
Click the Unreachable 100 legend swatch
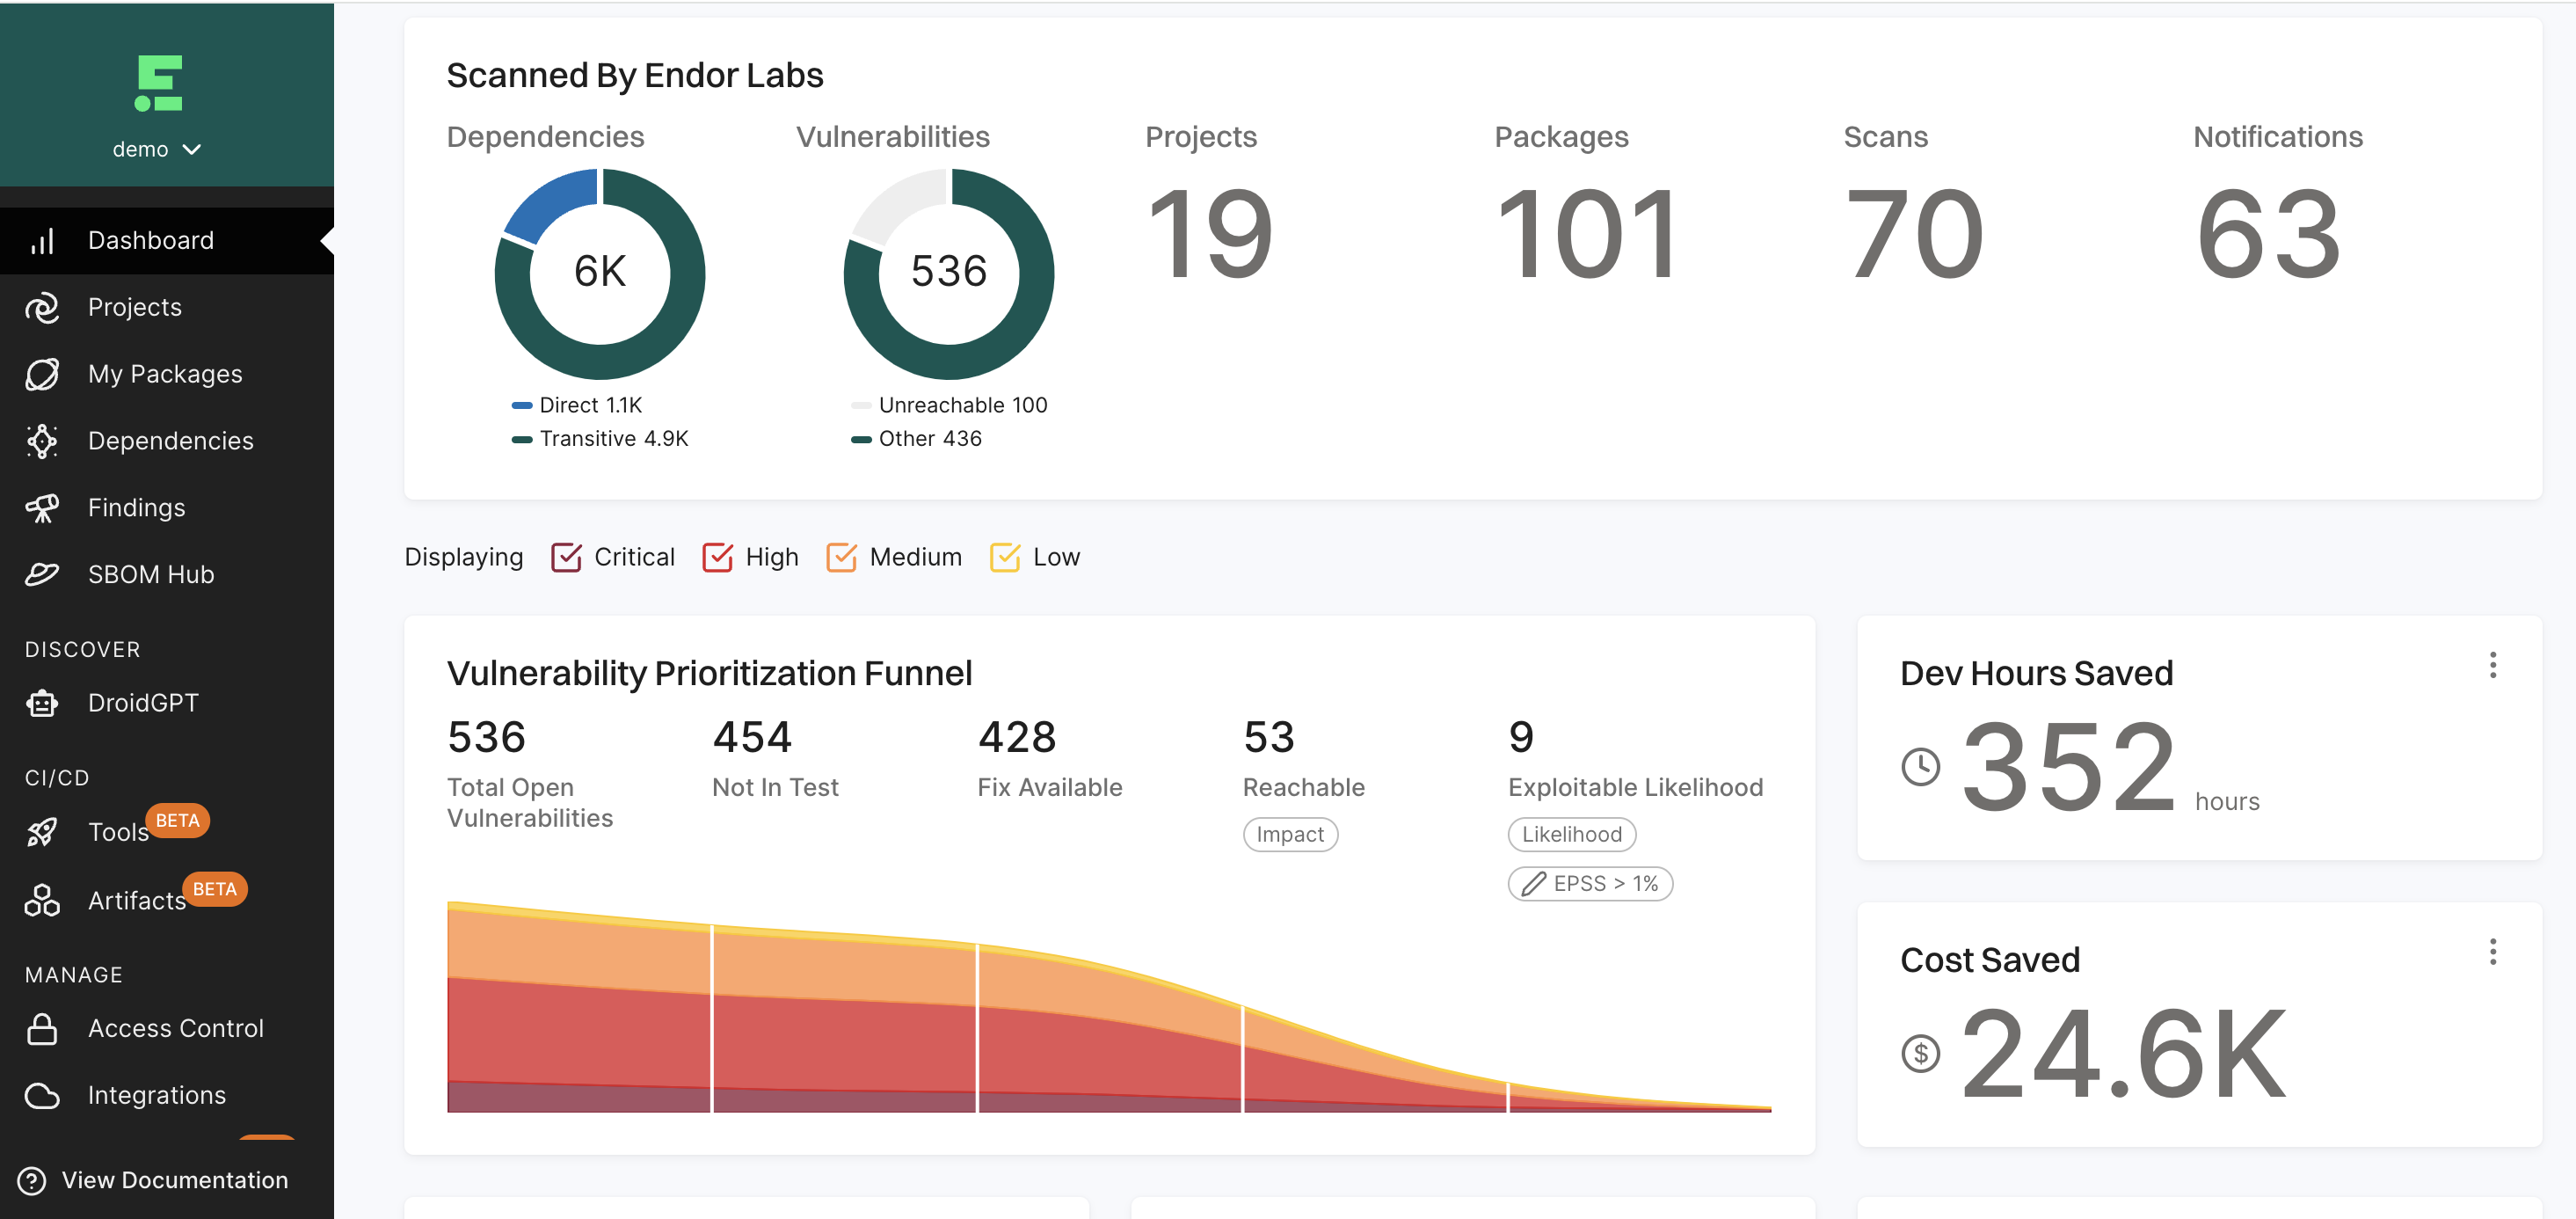860,406
